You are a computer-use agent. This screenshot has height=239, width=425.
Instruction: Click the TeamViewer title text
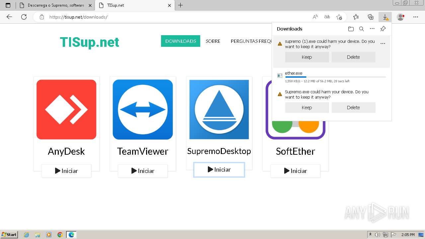pyautogui.click(x=143, y=151)
